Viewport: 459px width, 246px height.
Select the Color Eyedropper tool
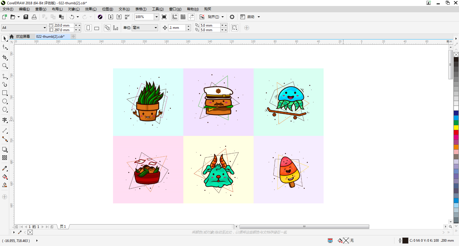click(5, 168)
